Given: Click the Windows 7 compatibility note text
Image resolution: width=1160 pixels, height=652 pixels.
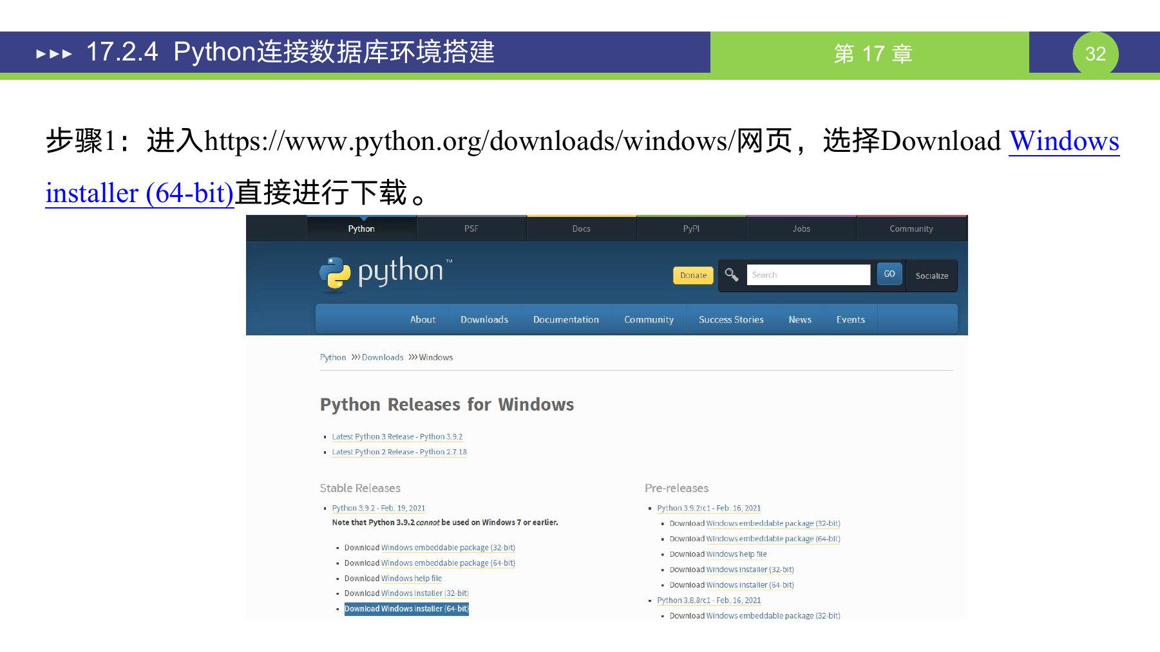Looking at the screenshot, I should 445,523.
